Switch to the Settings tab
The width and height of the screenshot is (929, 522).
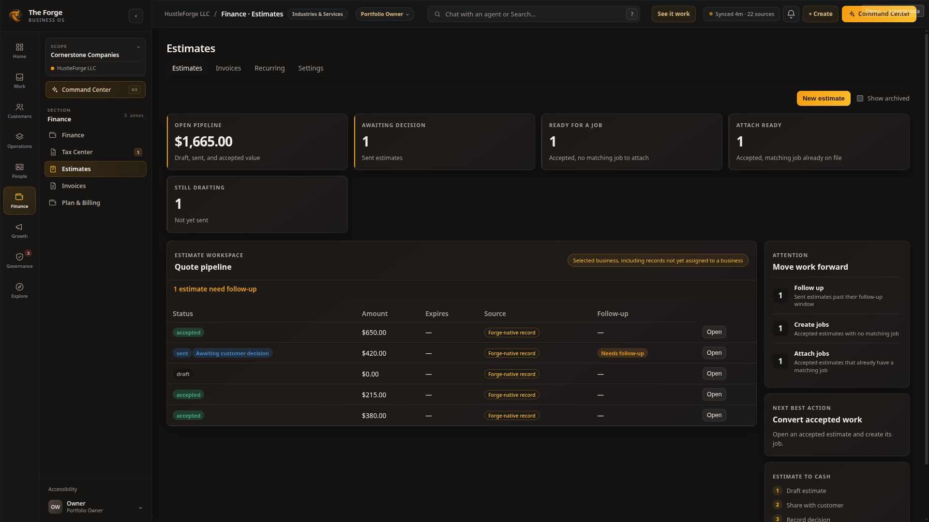[x=311, y=68]
